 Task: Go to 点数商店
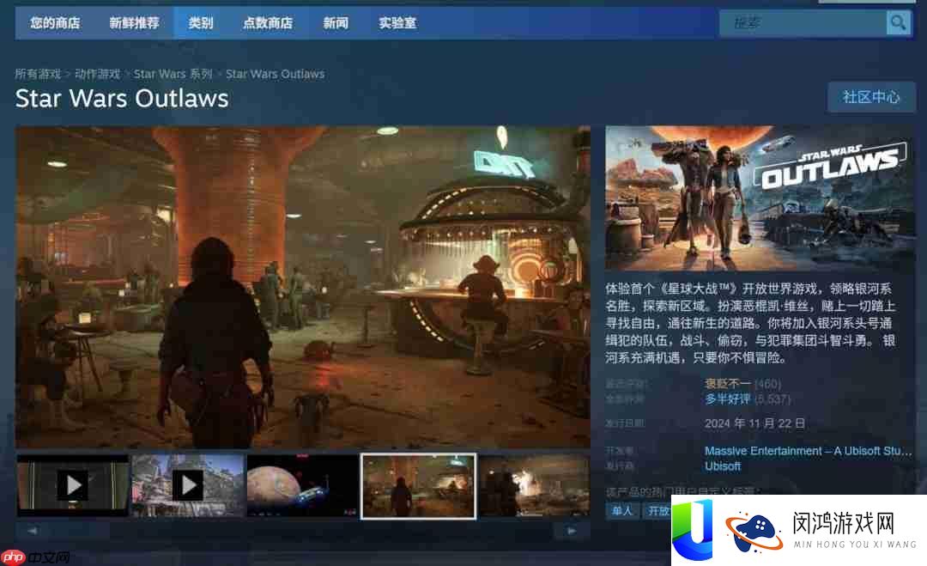tap(268, 23)
